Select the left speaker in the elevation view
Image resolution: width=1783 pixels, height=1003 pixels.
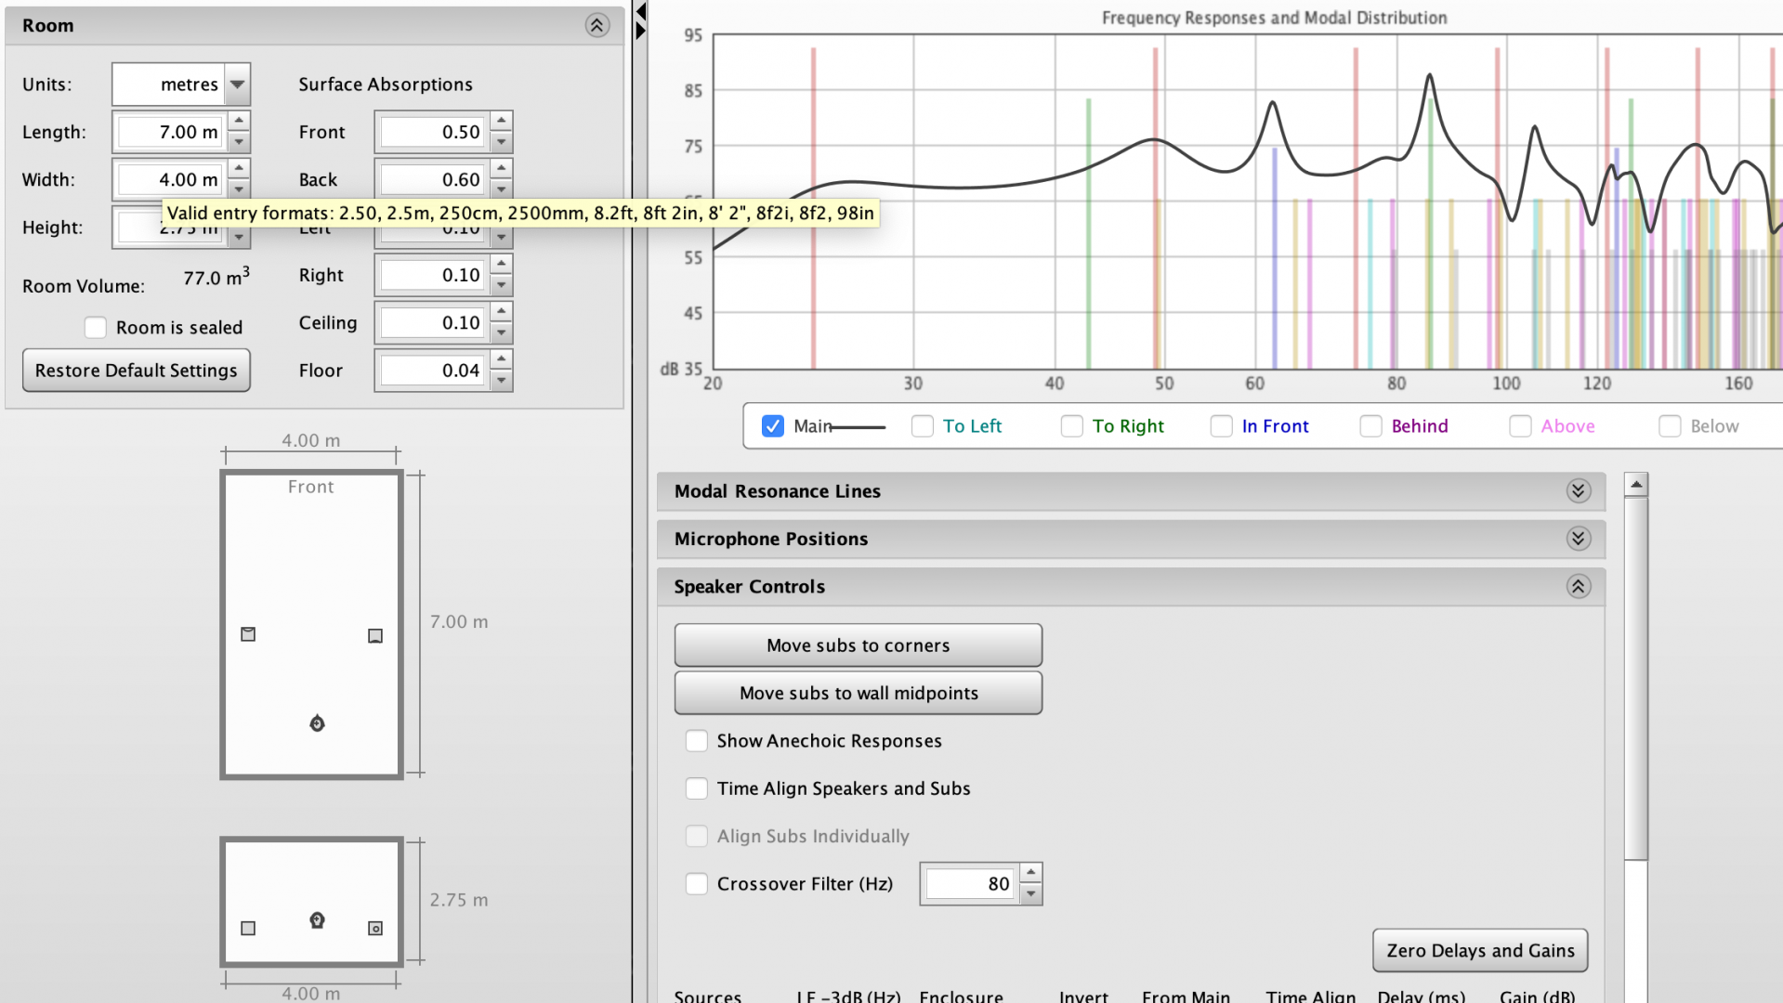pos(248,928)
